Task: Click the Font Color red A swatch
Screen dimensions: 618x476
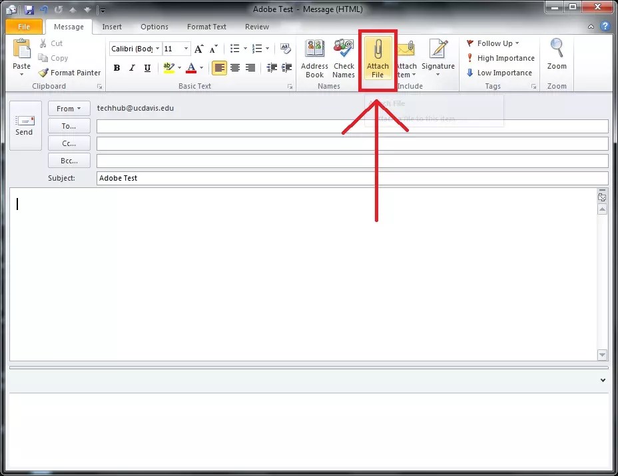Action: 192,68
